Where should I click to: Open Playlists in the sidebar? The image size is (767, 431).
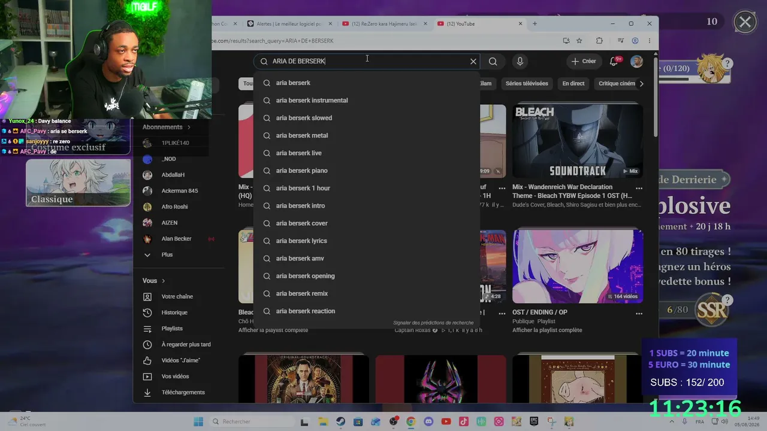tap(172, 329)
